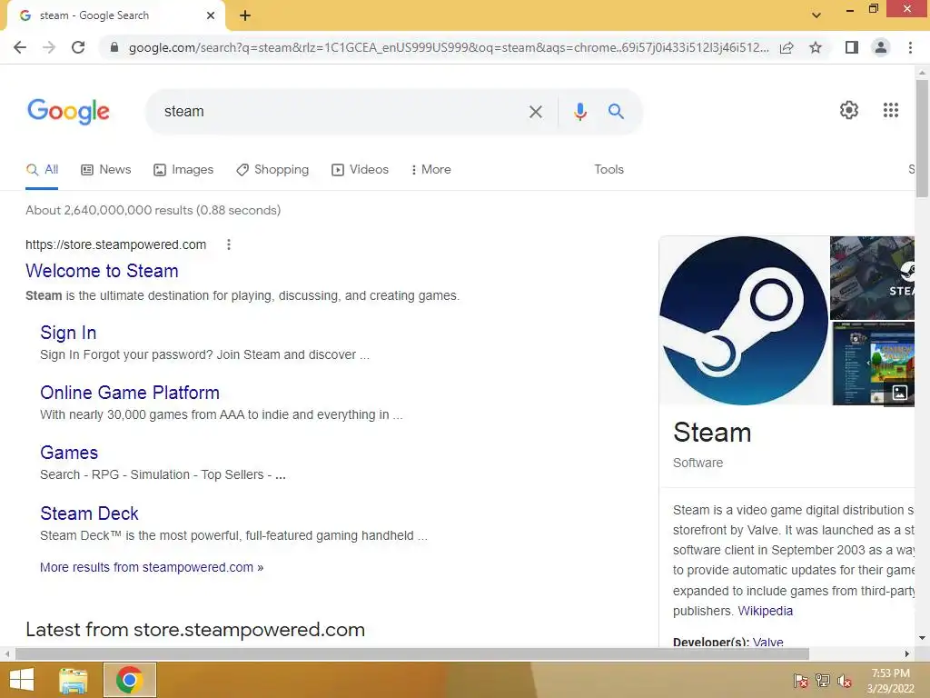This screenshot has width=930, height=698.
Task: Select the All results tab
Action: (x=42, y=169)
